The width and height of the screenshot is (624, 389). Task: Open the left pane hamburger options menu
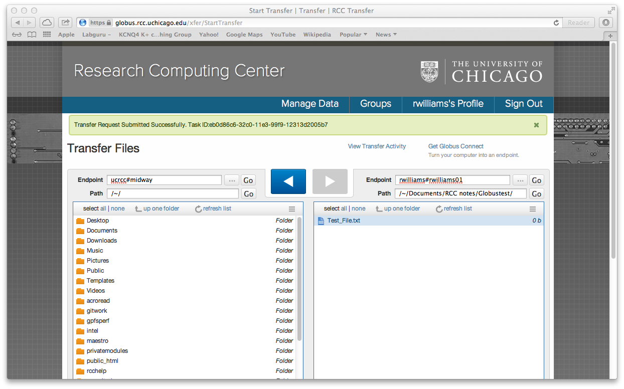[x=292, y=209]
